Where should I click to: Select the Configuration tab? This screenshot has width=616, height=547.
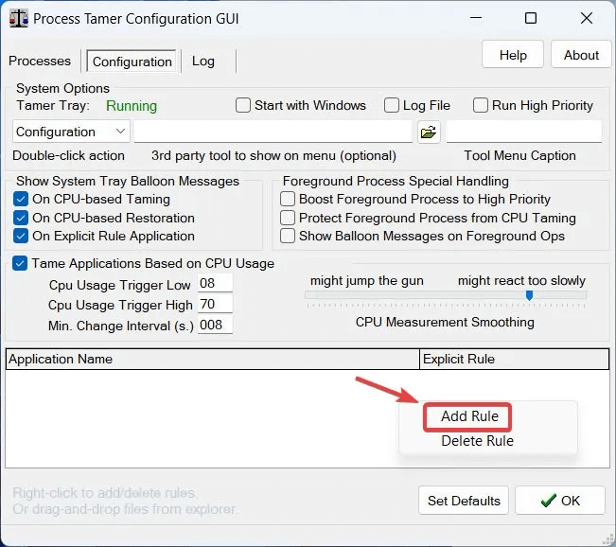pyautogui.click(x=132, y=62)
